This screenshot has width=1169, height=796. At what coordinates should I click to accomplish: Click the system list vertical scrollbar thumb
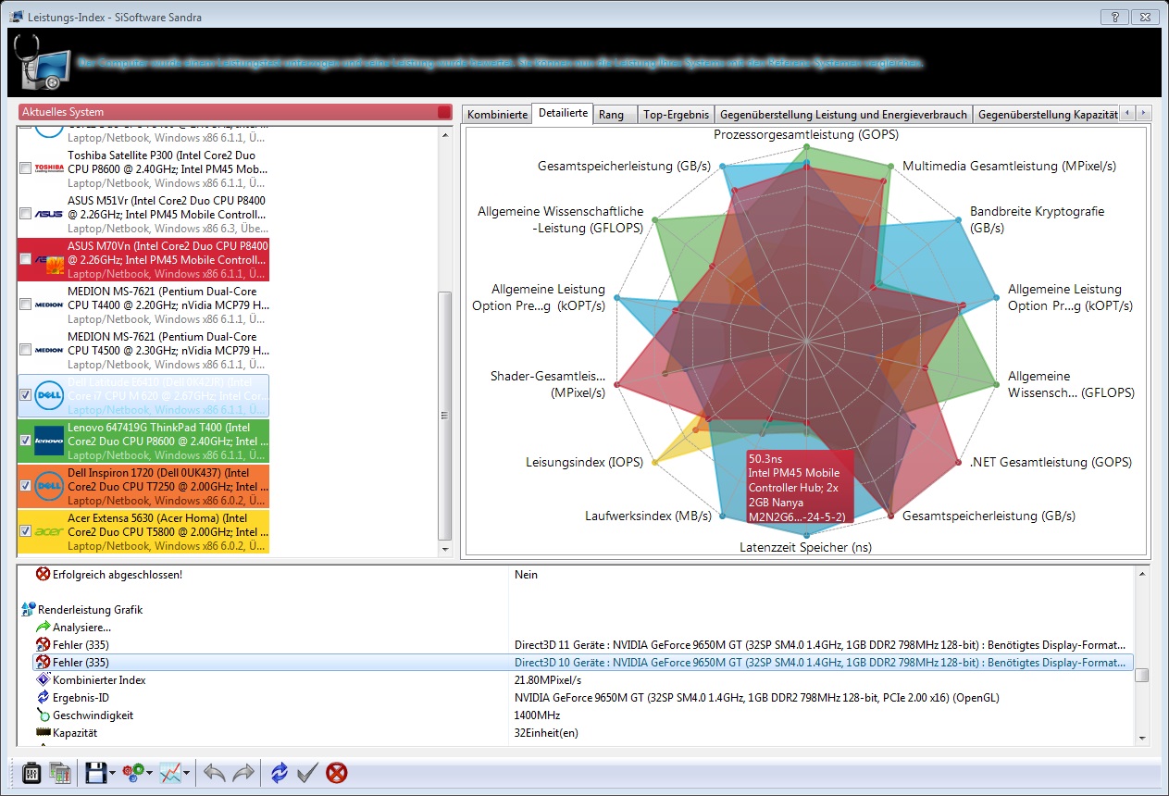(x=445, y=415)
